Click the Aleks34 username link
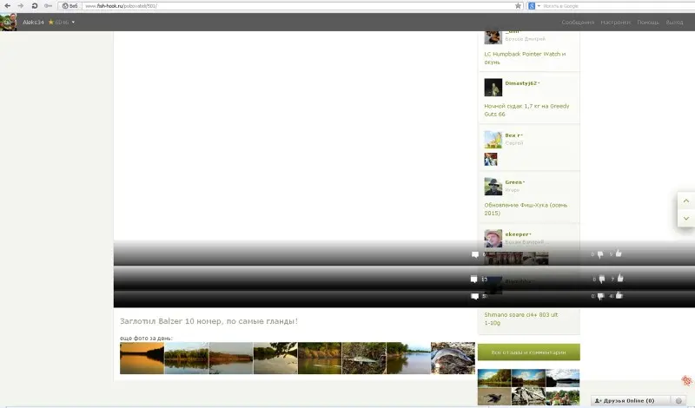 click(33, 23)
